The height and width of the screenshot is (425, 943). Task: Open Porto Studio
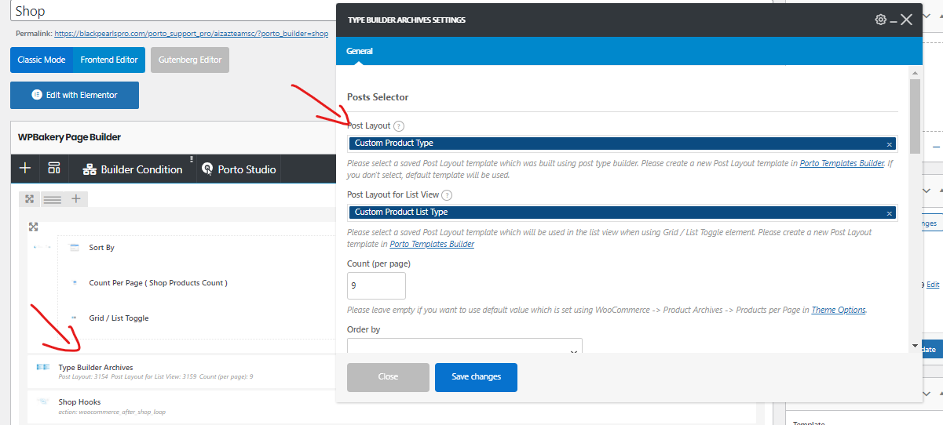point(239,169)
